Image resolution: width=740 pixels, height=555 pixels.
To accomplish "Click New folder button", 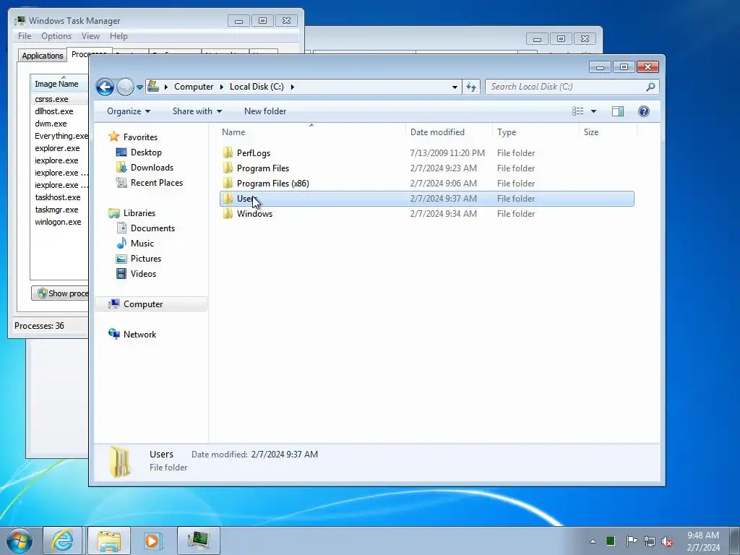I will [265, 111].
